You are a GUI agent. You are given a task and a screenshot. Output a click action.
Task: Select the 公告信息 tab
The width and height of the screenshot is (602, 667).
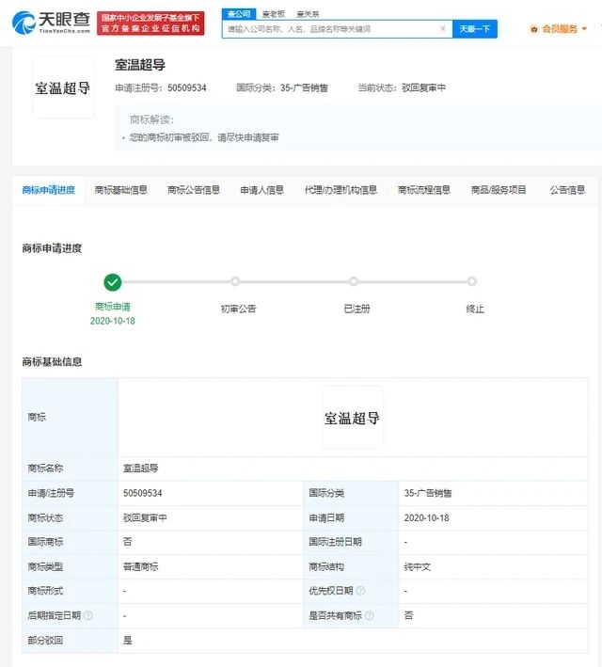click(567, 190)
